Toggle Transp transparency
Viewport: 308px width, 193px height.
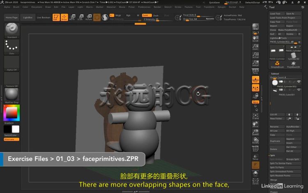255,157
